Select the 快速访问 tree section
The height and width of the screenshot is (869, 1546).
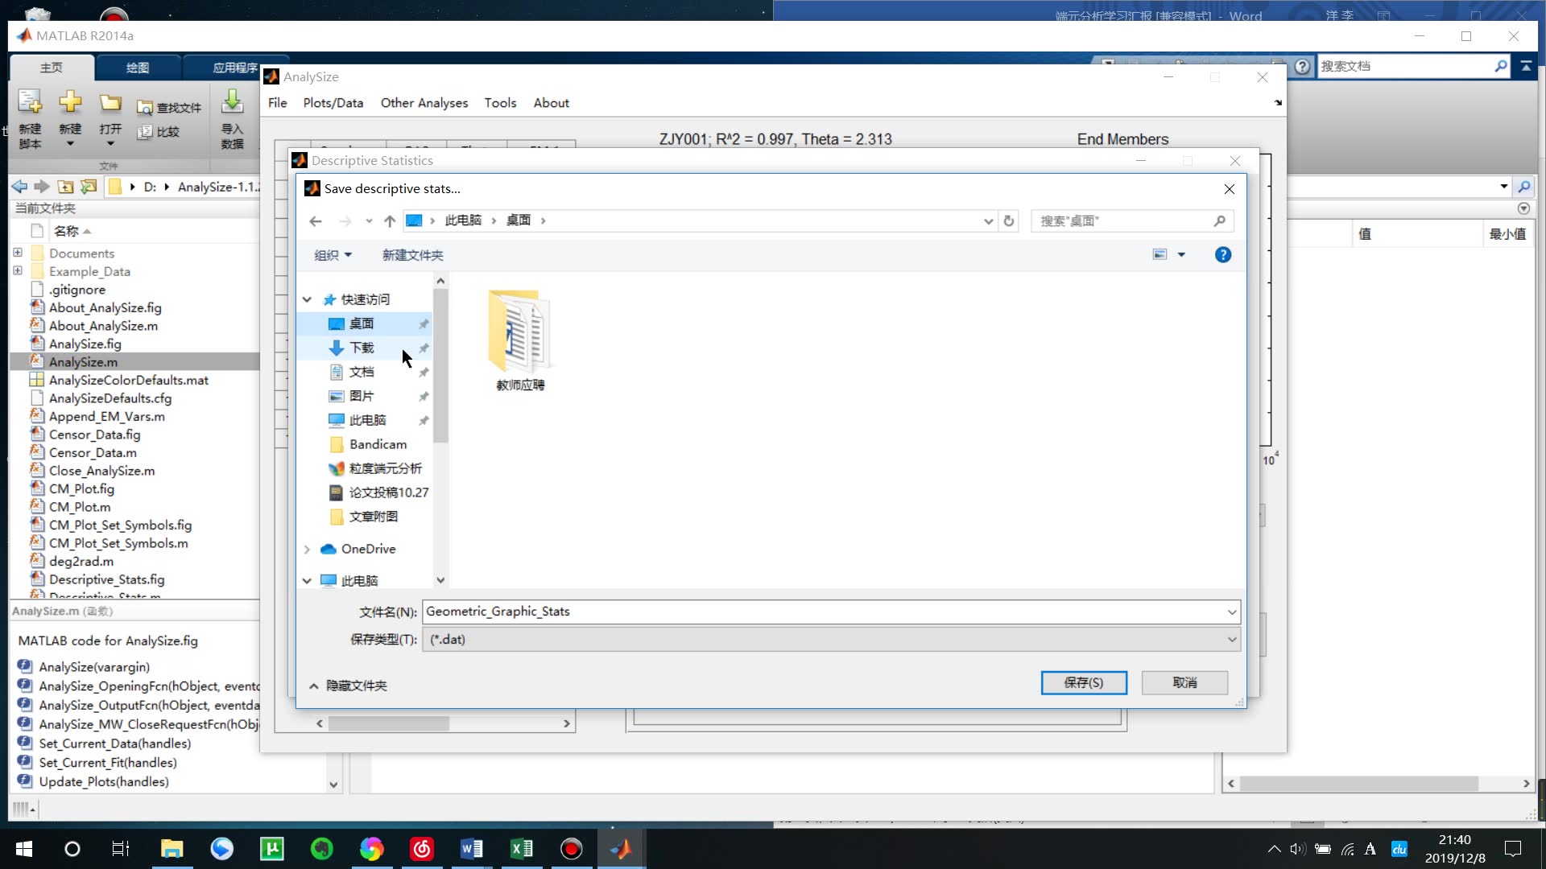point(366,299)
